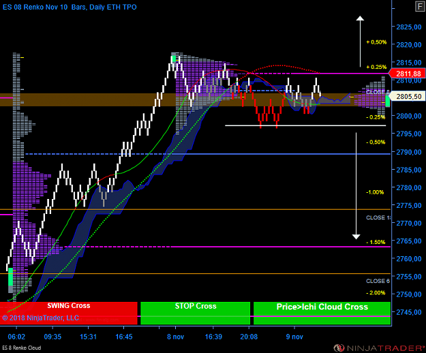Select the SWING Cross red signal panel
426x353 pixels.
68,313
